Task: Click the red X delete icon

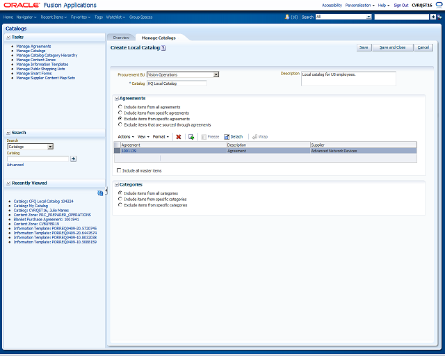Action: tap(178, 137)
